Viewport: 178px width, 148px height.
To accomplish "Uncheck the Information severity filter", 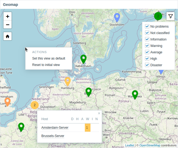I will pyautogui.click(x=147, y=39).
